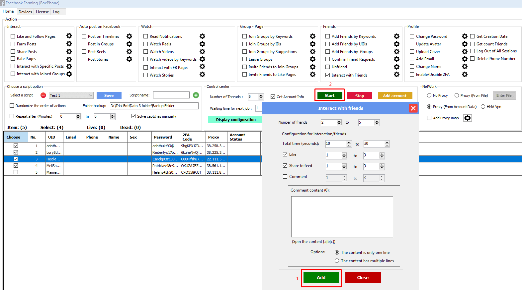Switch to the Devices tab

coord(25,12)
